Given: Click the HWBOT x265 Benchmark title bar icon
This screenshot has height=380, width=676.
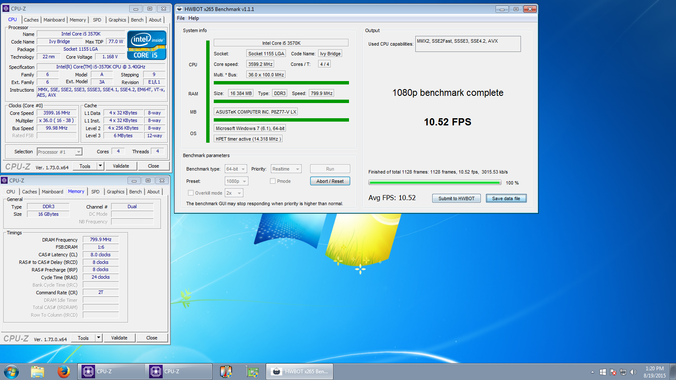Looking at the screenshot, I should (x=180, y=9).
